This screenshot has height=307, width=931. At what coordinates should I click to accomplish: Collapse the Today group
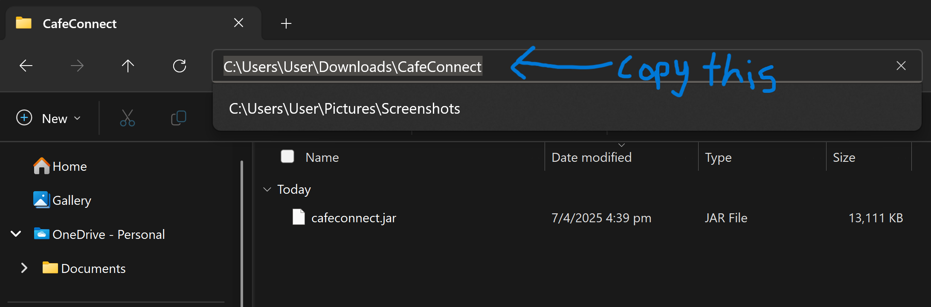pos(267,189)
